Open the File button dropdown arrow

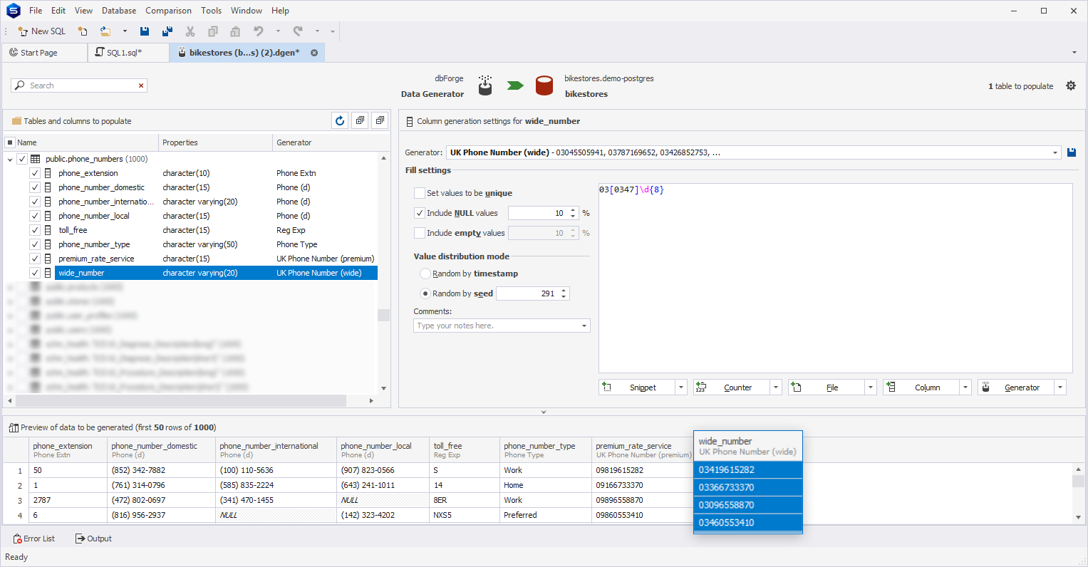pyautogui.click(x=871, y=387)
